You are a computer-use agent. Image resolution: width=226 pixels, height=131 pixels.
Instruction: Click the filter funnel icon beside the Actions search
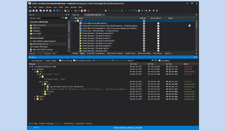coord(63,18)
